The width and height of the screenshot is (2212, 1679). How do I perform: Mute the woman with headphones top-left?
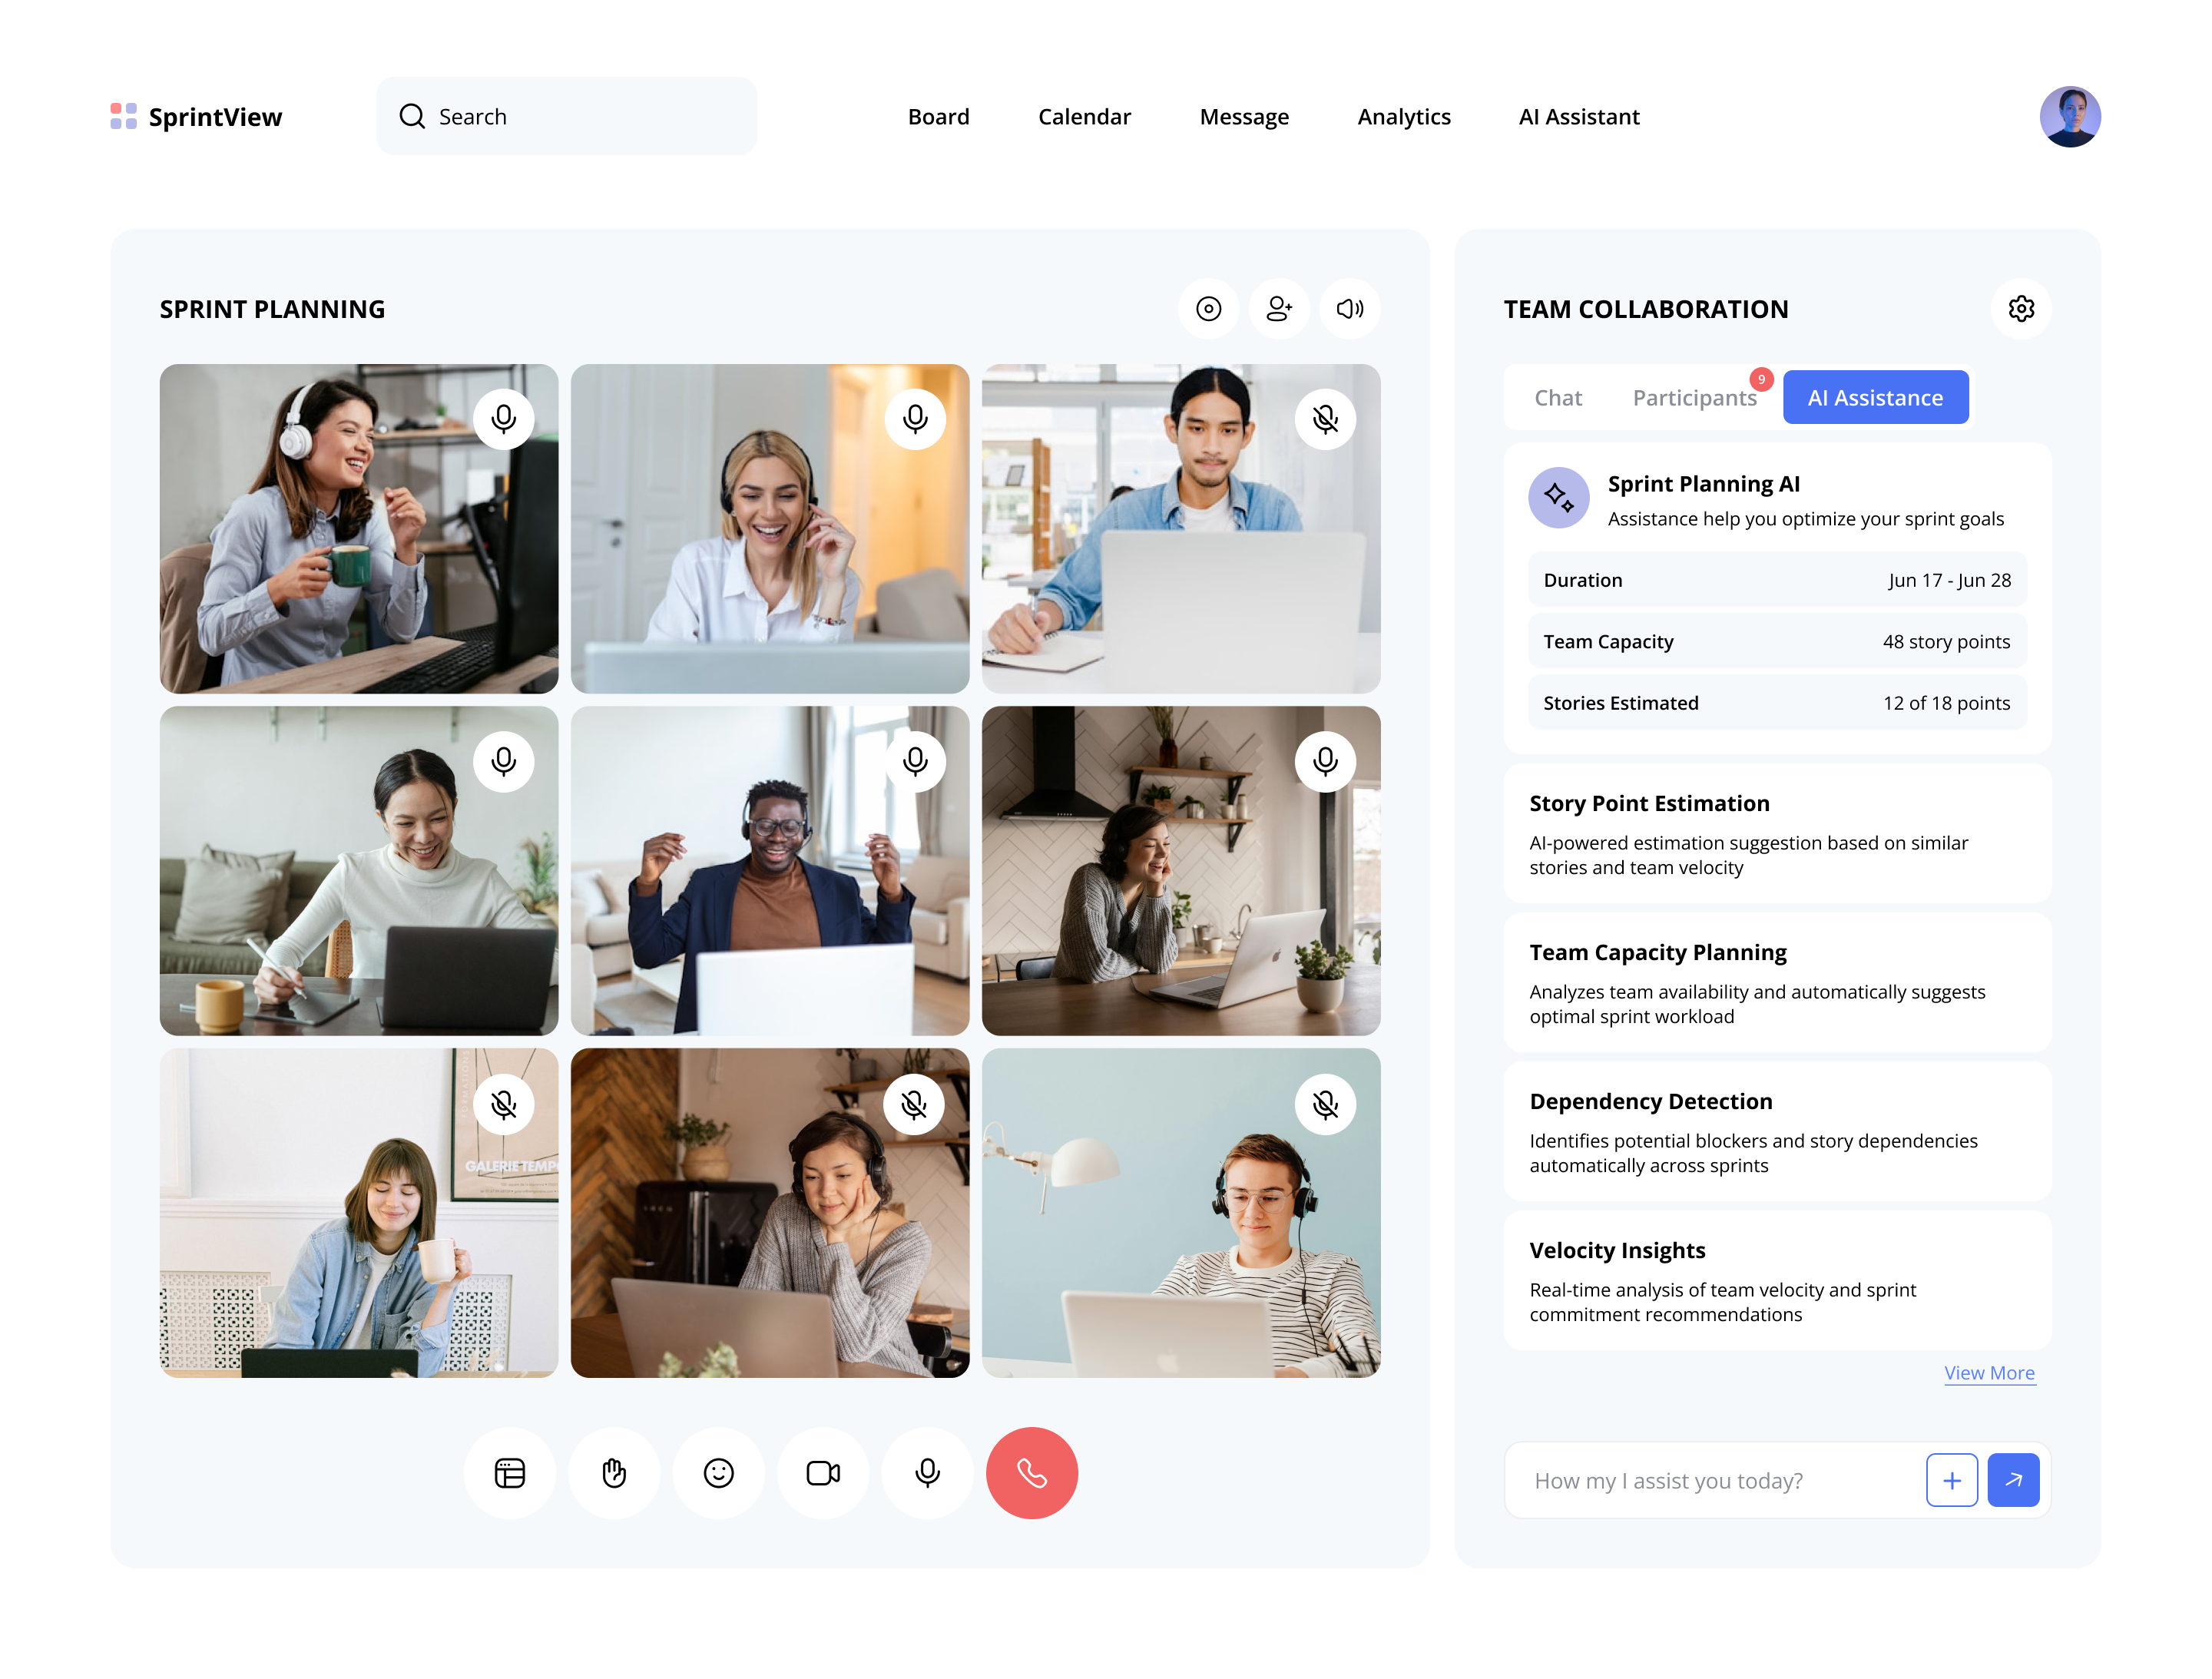click(x=503, y=418)
